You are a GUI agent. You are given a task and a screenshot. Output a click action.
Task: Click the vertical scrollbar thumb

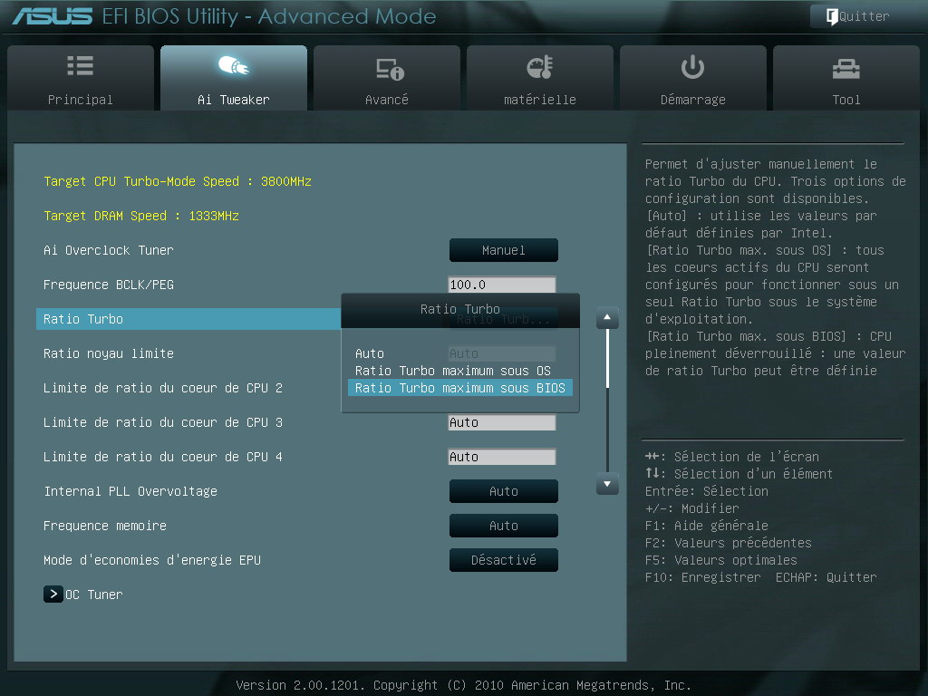tap(607, 359)
